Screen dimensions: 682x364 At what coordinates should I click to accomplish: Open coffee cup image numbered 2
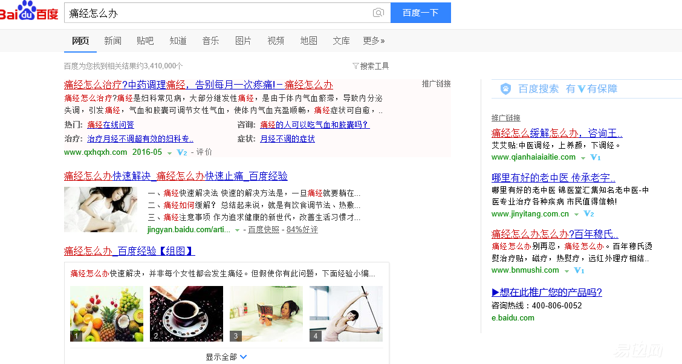pyautogui.click(x=187, y=314)
